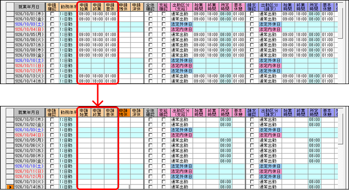The width and height of the screenshot is (349, 190).
Task: Tick 全体確認 checkbox for 2026/10/01 in lower grid
Action: 151,119
